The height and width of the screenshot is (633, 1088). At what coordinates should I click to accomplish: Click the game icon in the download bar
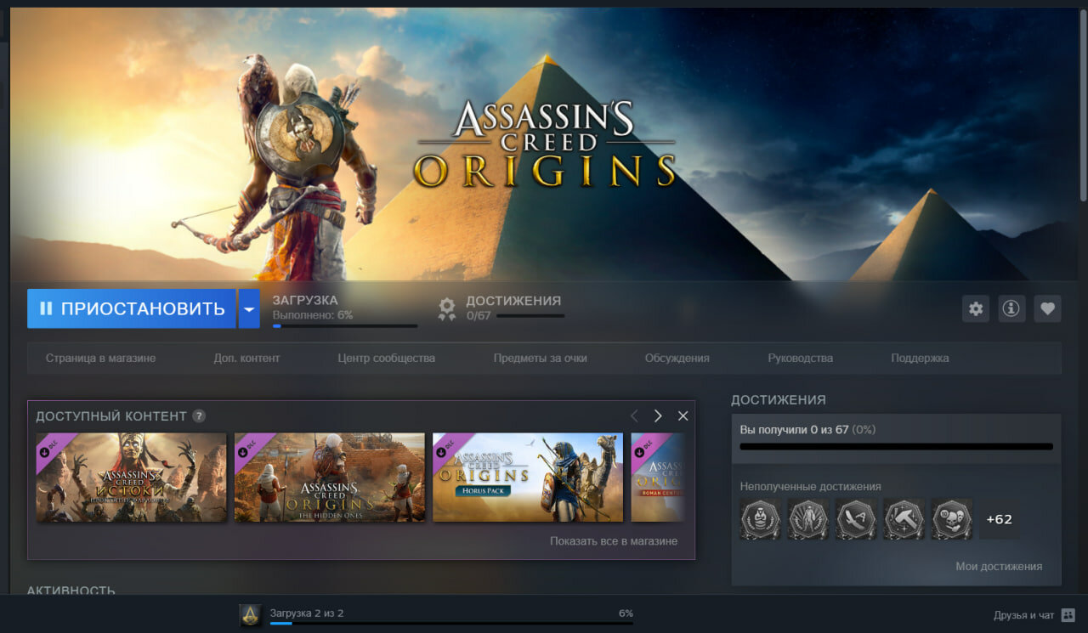250,615
